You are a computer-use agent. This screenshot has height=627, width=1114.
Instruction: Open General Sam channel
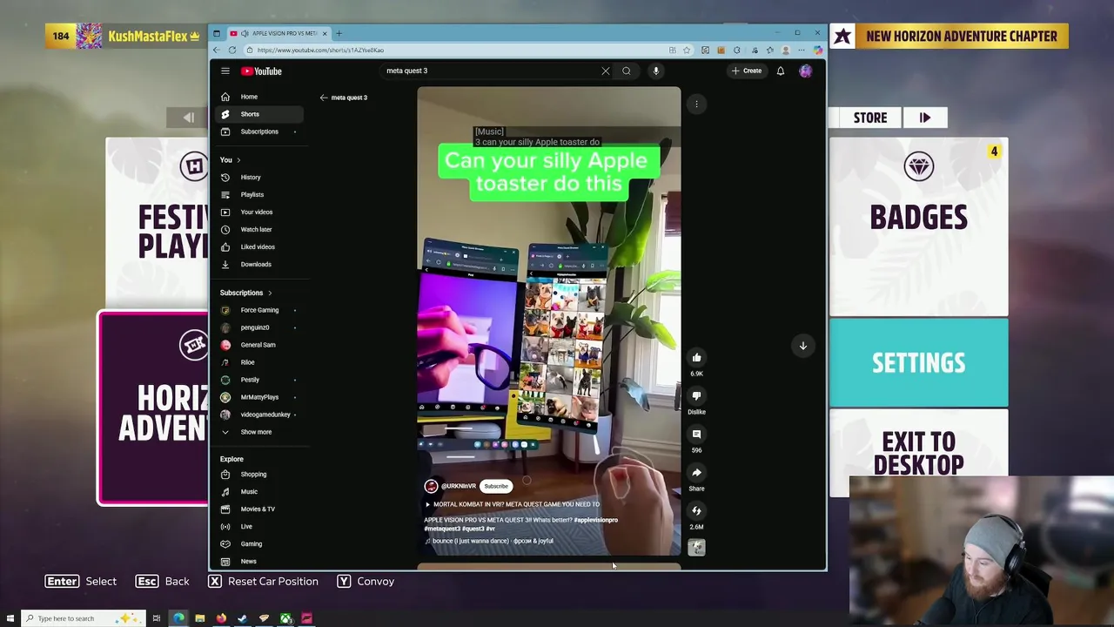tap(259, 345)
